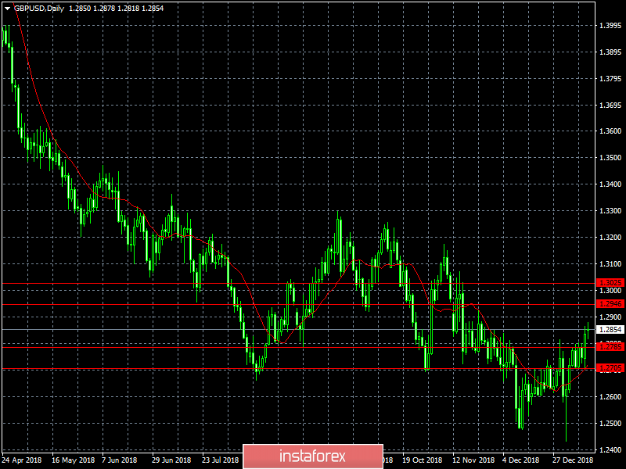
Task: Select the 1.2400 price scale label
Action: pos(610,449)
